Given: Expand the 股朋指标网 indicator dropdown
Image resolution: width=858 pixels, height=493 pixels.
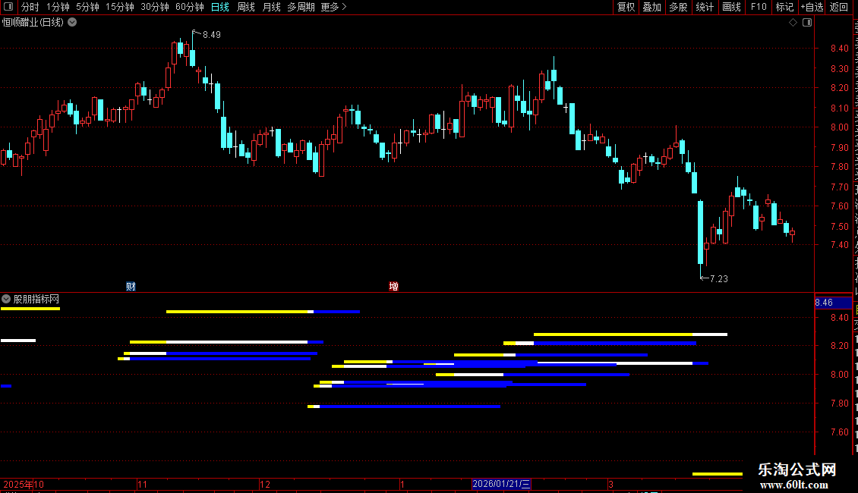Looking at the screenshot, I should click(6, 299).
